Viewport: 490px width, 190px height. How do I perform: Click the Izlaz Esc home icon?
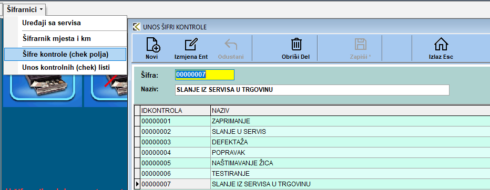pyautogui.click(x=441, y=45)
